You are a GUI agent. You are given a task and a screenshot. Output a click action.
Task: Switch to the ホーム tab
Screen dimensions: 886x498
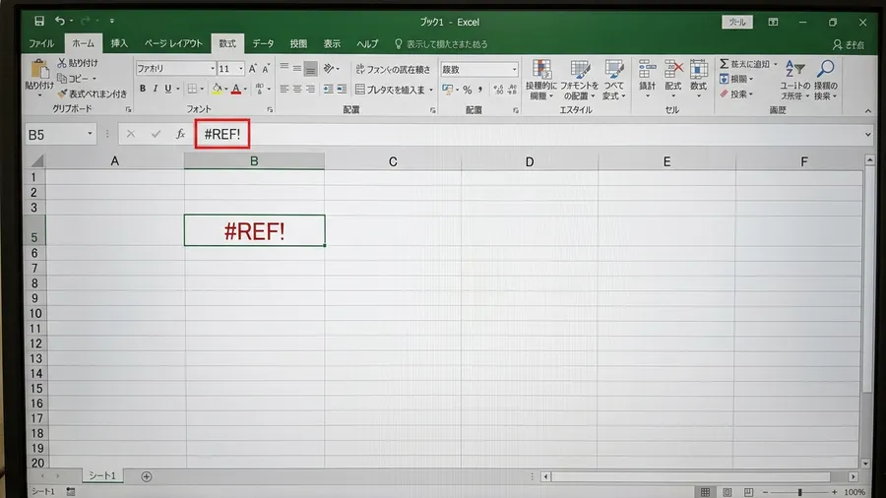pos(83,43)
